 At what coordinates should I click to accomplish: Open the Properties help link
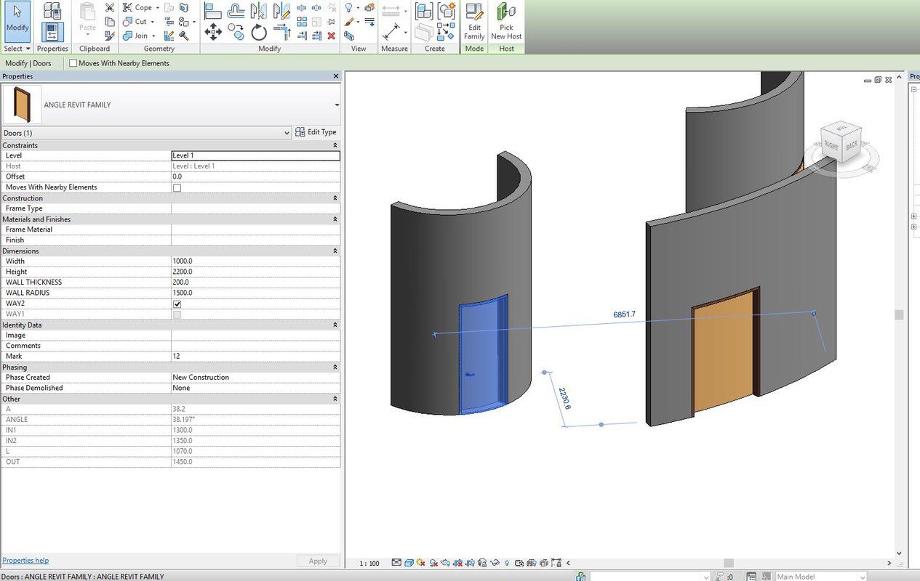coord(25,560)
